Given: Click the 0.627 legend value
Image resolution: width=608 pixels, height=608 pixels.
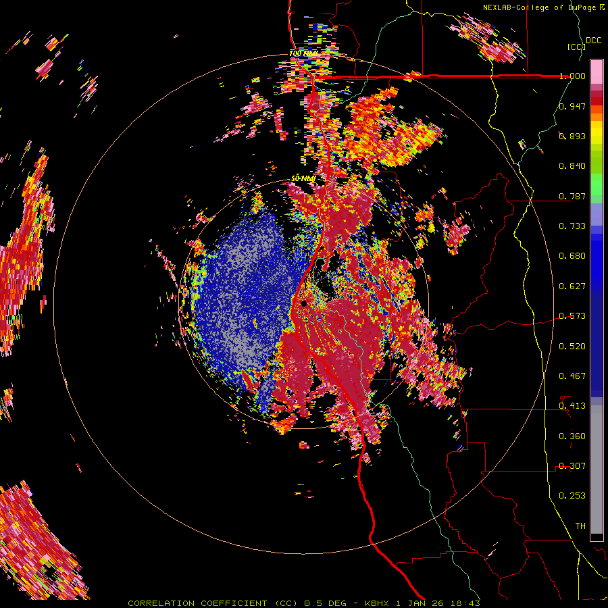Looking at the screenshot, I should [x=572, y=286].
